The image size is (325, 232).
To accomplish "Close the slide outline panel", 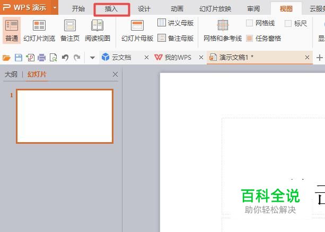I will pyautogui.click(x=115, y=75).
